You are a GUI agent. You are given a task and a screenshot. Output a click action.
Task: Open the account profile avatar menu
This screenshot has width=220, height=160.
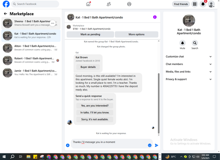pyautogui.click(x=211, y=4)
